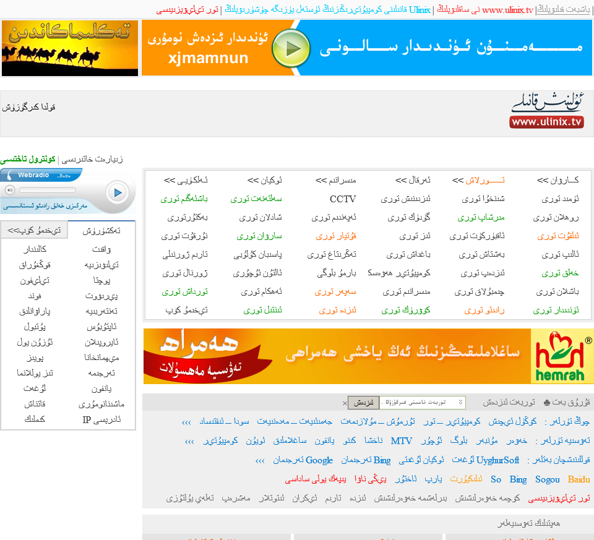Click the hemrah orange banner advertisement

(368, 356)
